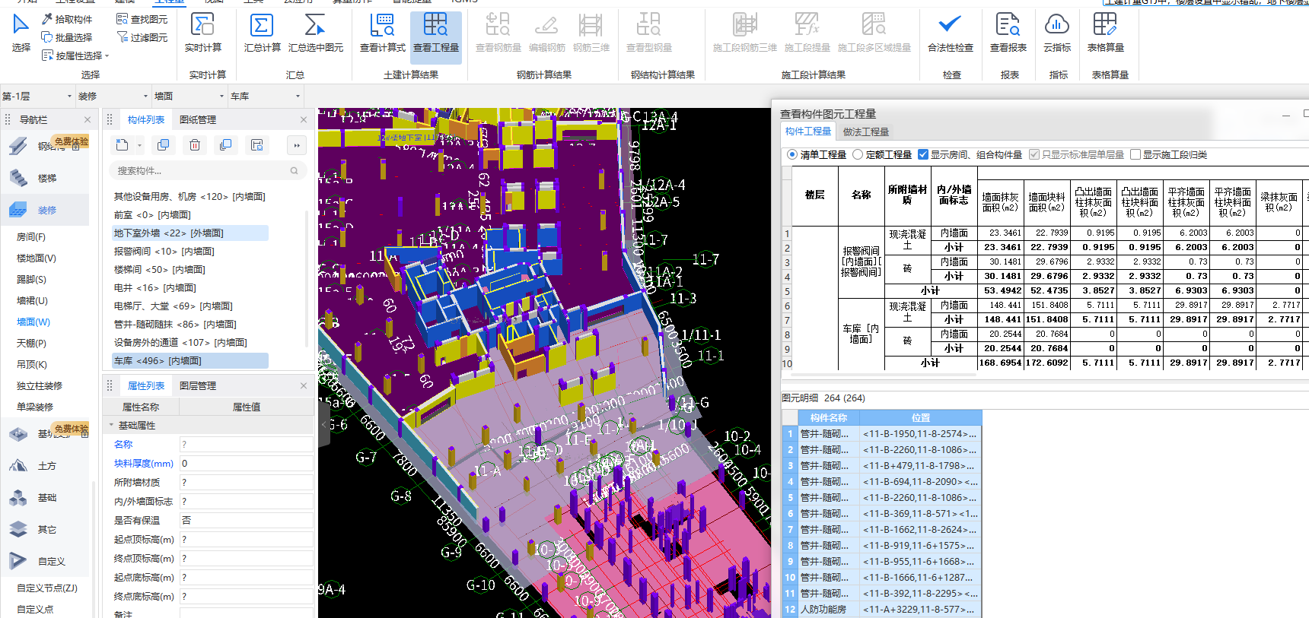Open floor dropdown 第-1层
Viewport: 1309px width, 618px height.
click(38, 96)
